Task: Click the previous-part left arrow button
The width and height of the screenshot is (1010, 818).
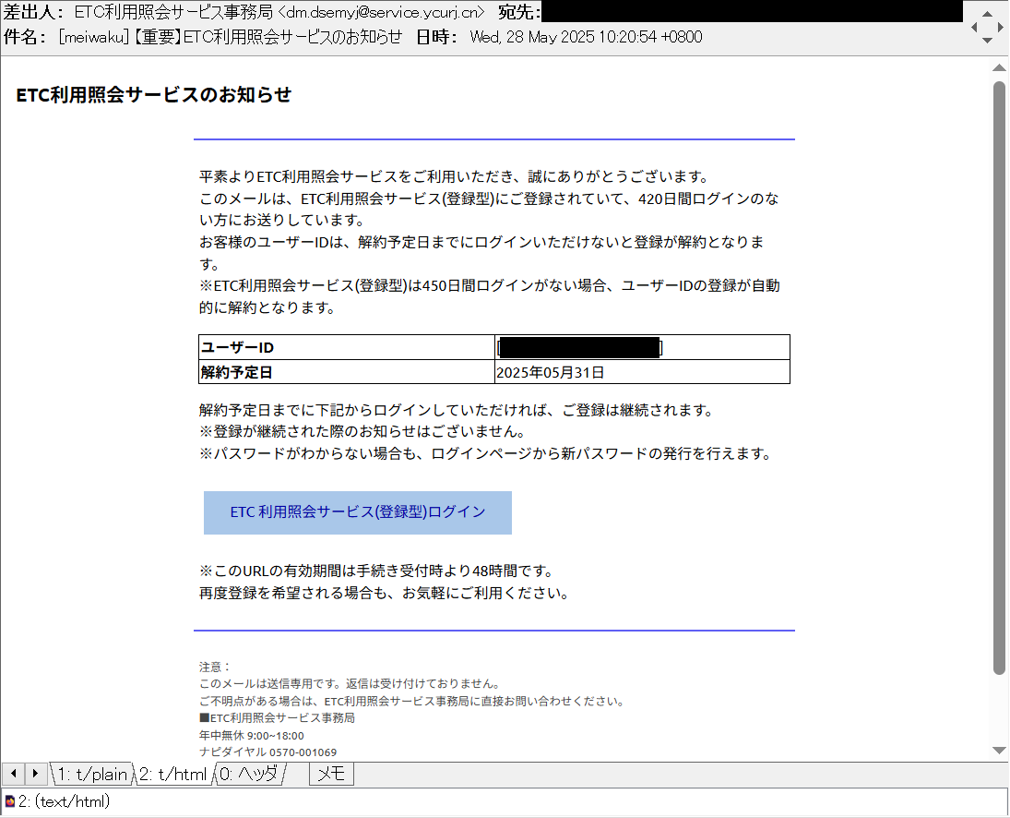Action: click(x=14, y=773)
